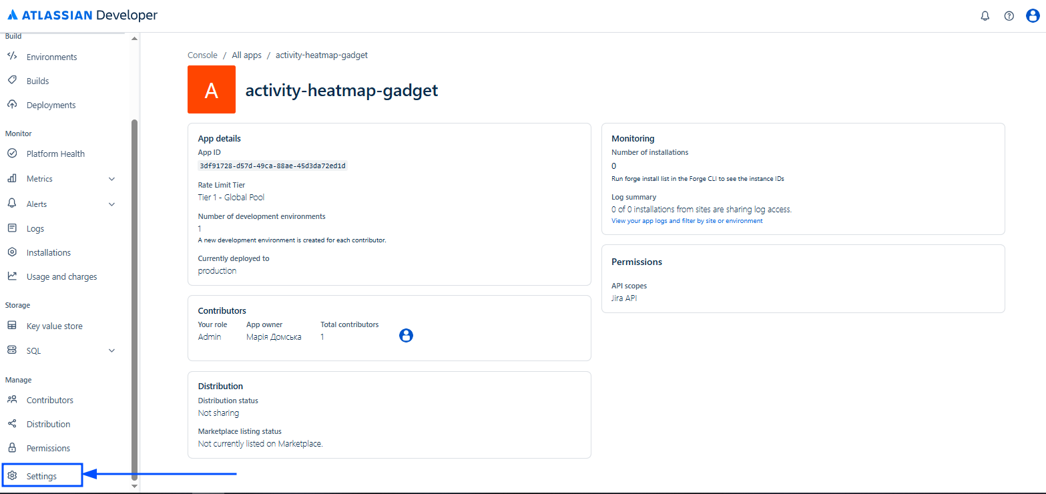Open the Environments page
This screenshot has height=494, width=1046.
(52, 57)
